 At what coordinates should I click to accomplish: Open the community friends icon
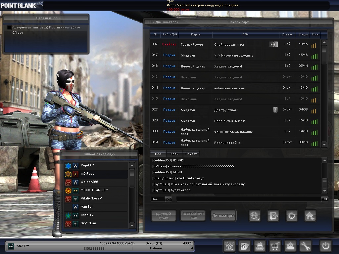pos(290,246)
